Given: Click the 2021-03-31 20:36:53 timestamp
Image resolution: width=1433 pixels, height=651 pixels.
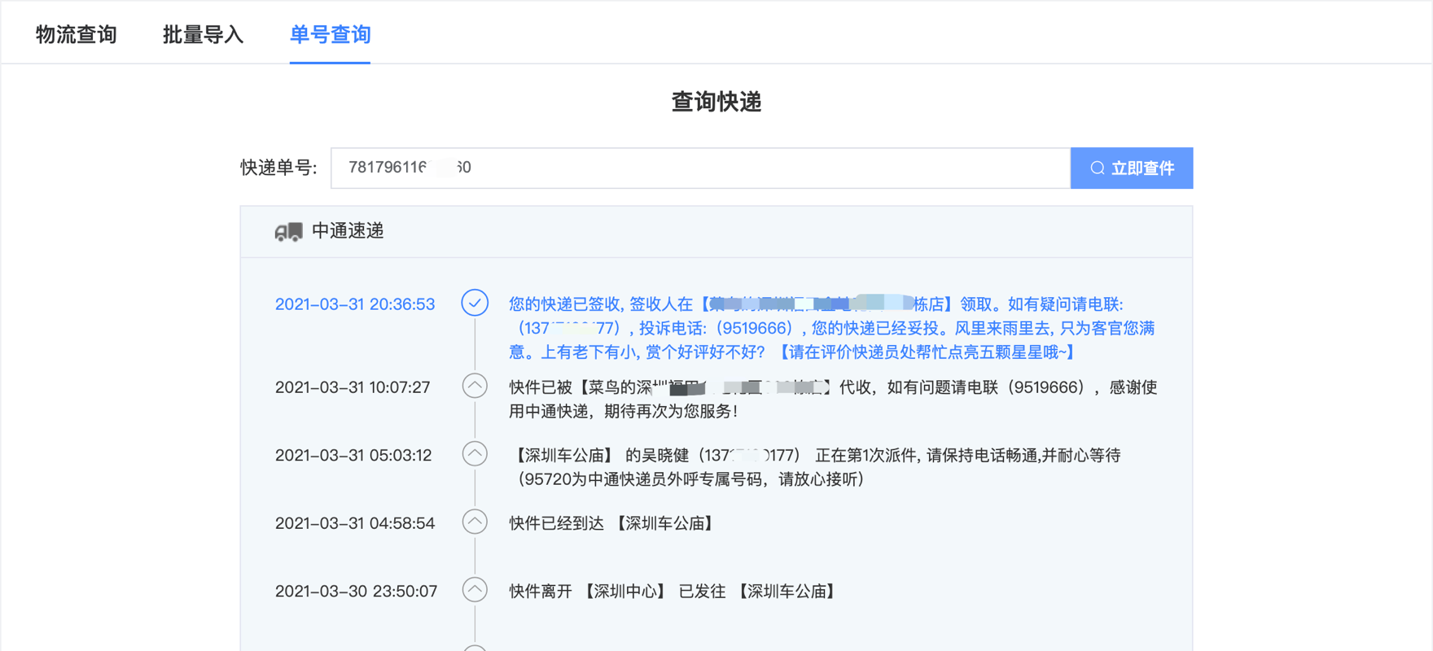Looking at the screenshot, I should click(x=355, y=304).
